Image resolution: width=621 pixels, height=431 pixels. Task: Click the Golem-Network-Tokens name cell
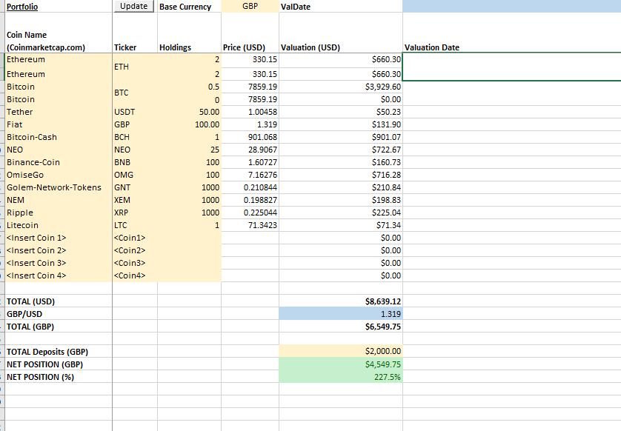pyautogui.click(x=59, y=187)
